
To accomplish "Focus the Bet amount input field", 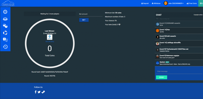I will click(x=91, y=14).
